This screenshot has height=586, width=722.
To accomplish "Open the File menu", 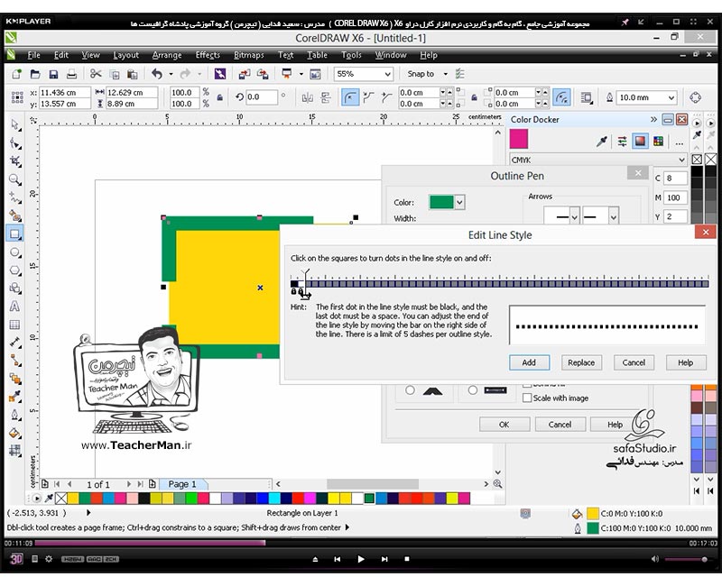I will 33,55.
